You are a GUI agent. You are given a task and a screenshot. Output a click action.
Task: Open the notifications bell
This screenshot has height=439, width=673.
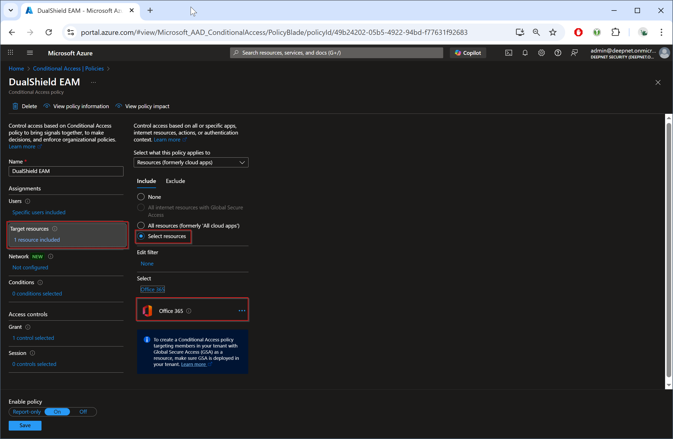(x=525, y=53)
